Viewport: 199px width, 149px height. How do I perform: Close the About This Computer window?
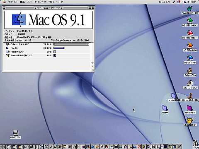[x=4, y=7]
